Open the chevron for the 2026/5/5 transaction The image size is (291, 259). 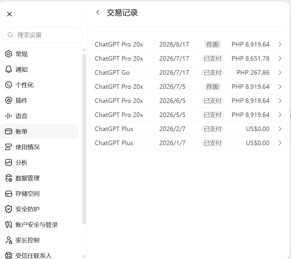[280, 115]
